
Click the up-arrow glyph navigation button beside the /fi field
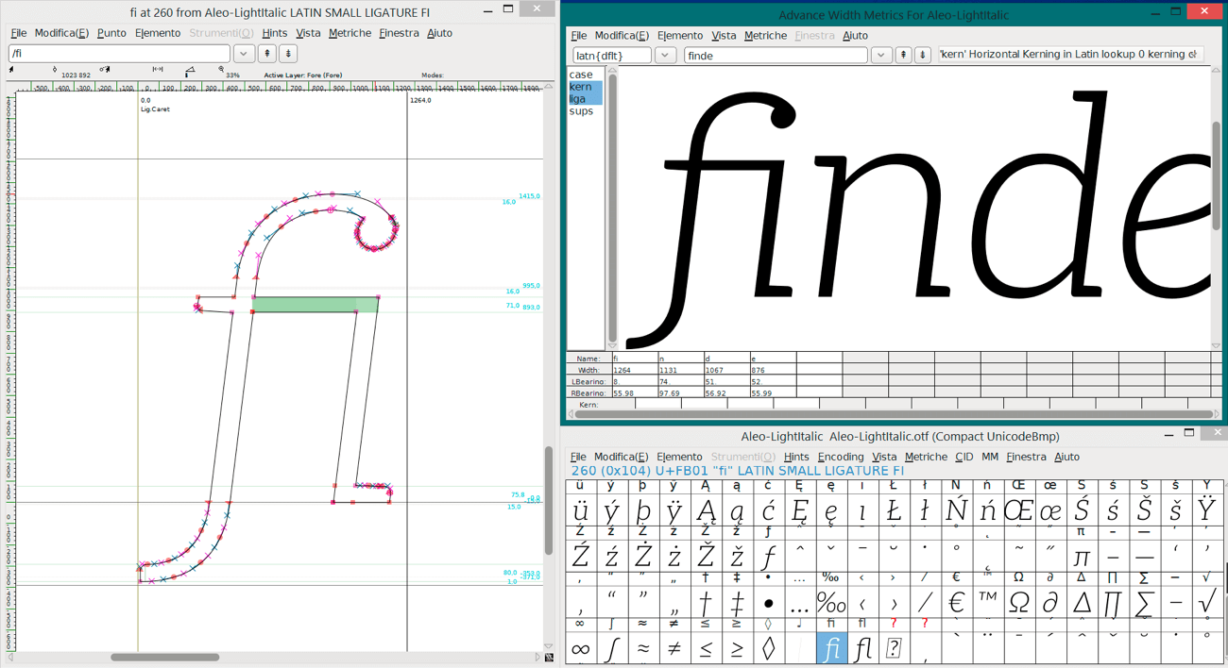[265, 53]
